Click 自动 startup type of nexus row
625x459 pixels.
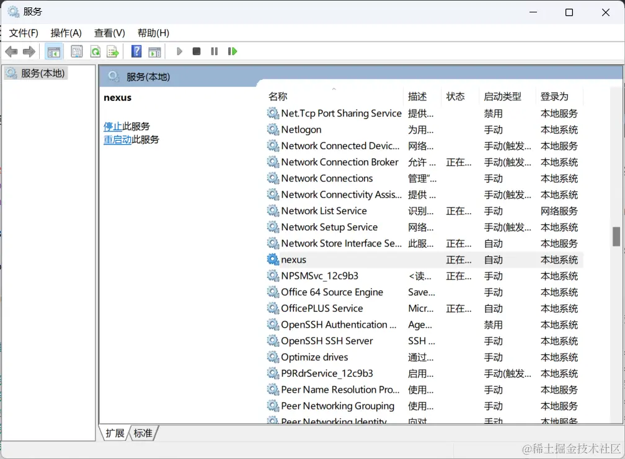493,260
